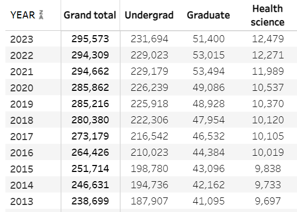The height and width of the screenshot is (212, 297).
Task: Select graduate cell 46,532
Action: [209, 136]
